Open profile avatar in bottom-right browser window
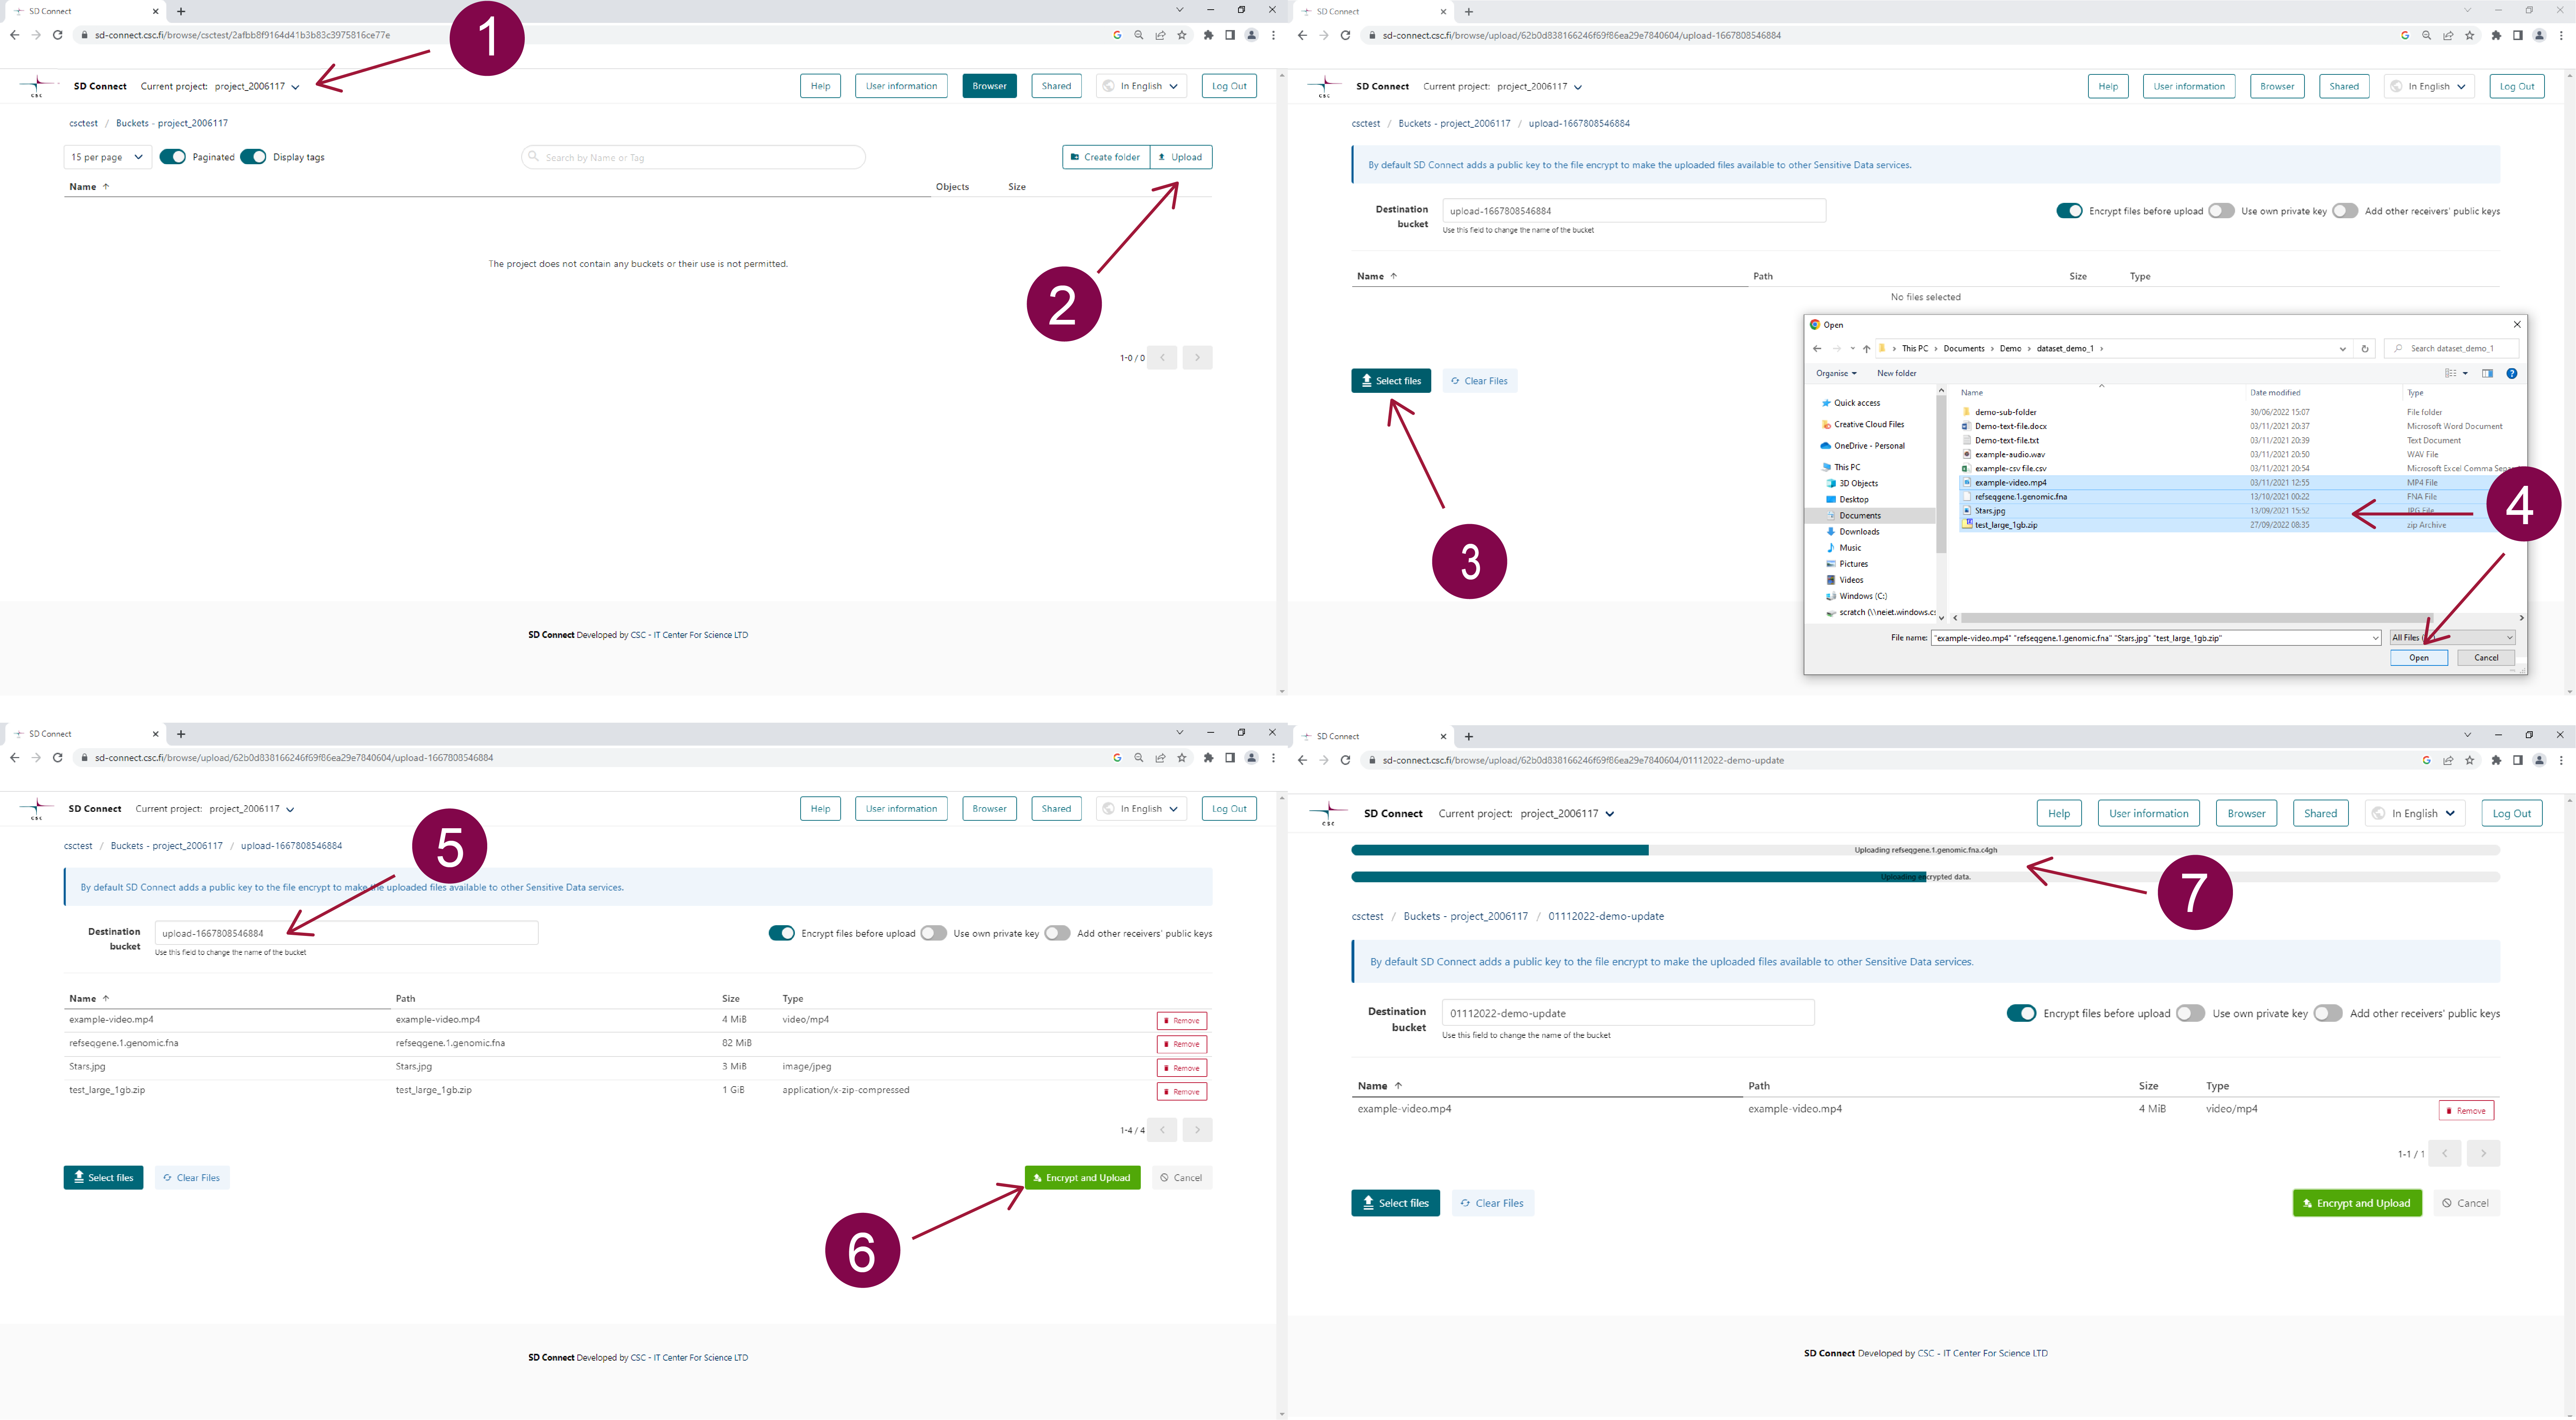 2539,760
